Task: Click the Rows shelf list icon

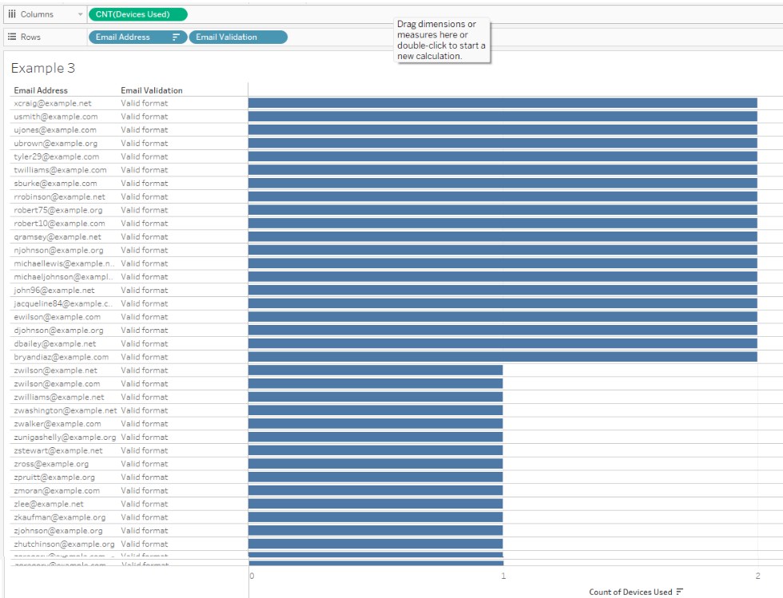Action: (x=12, y=37)
